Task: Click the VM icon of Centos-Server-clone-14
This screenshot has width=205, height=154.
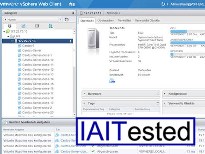Action: [x=20, y=79]
